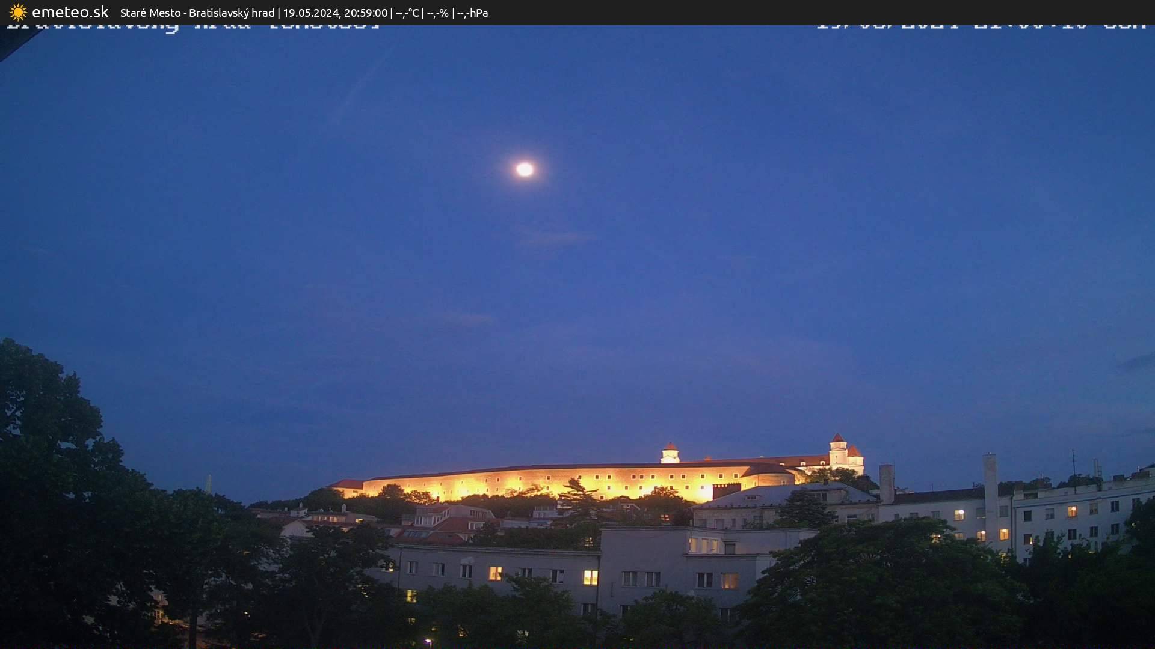
Task: Expand the station name Staré Mesto label
Action: pyautogui.click(x=152, y=12)
